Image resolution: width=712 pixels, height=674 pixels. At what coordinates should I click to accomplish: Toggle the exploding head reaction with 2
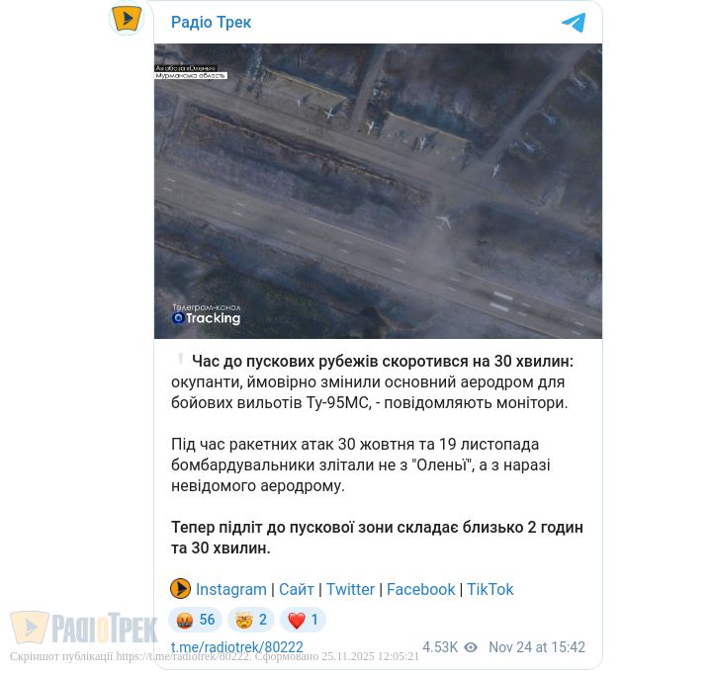251,620
